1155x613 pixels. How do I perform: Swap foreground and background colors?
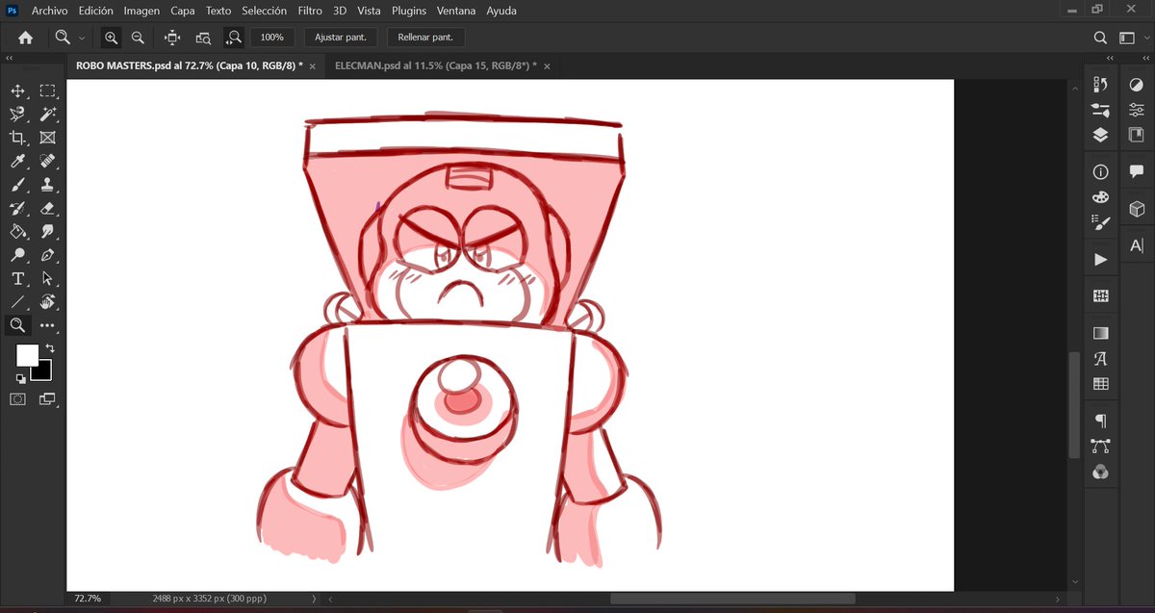click(x=50, y=348)
